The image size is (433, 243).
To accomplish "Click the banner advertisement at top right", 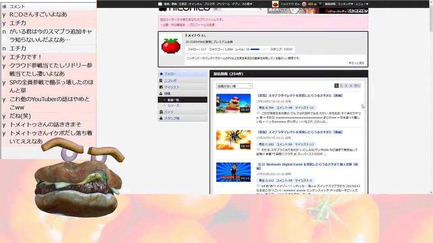I will tap(318, 11).
